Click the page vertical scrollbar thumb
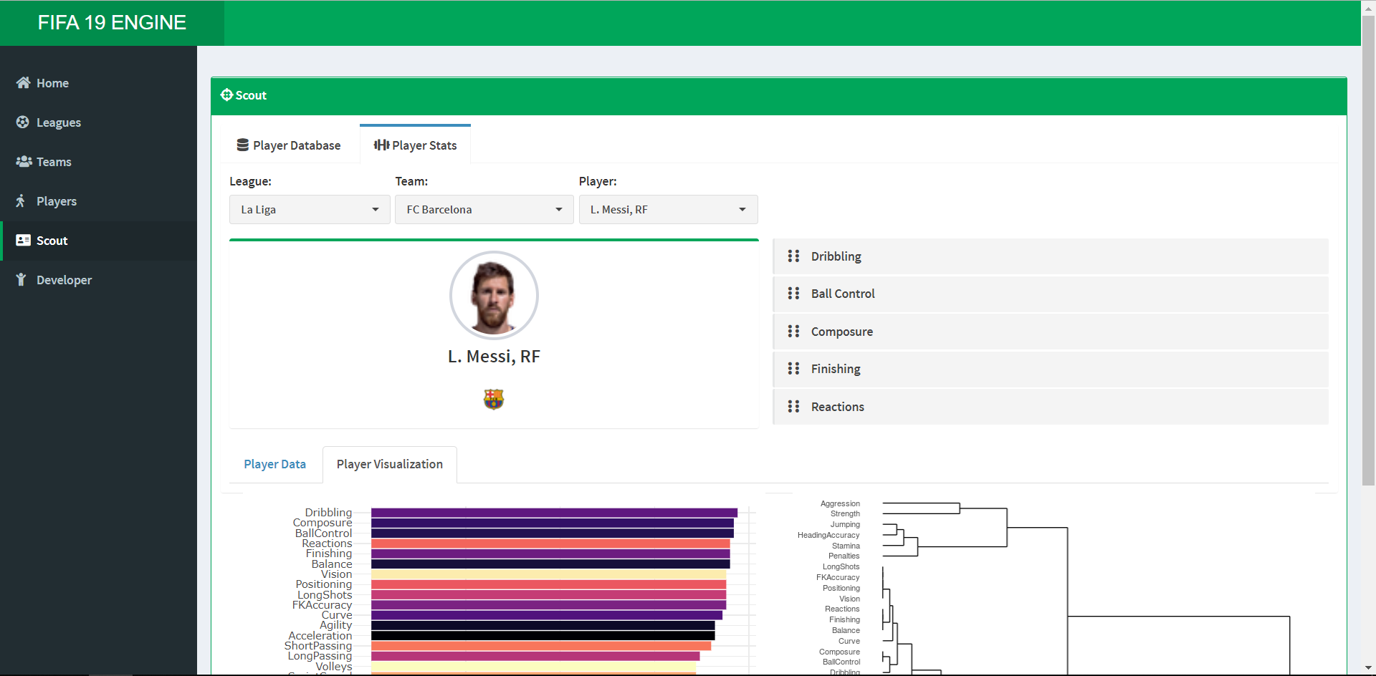The height and width of the screenshot is (676, 1376). (x=1368, y=251)
